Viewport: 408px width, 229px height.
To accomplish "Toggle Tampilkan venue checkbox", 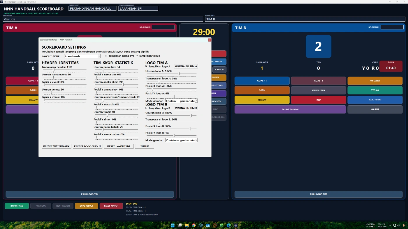I will 137,56.
